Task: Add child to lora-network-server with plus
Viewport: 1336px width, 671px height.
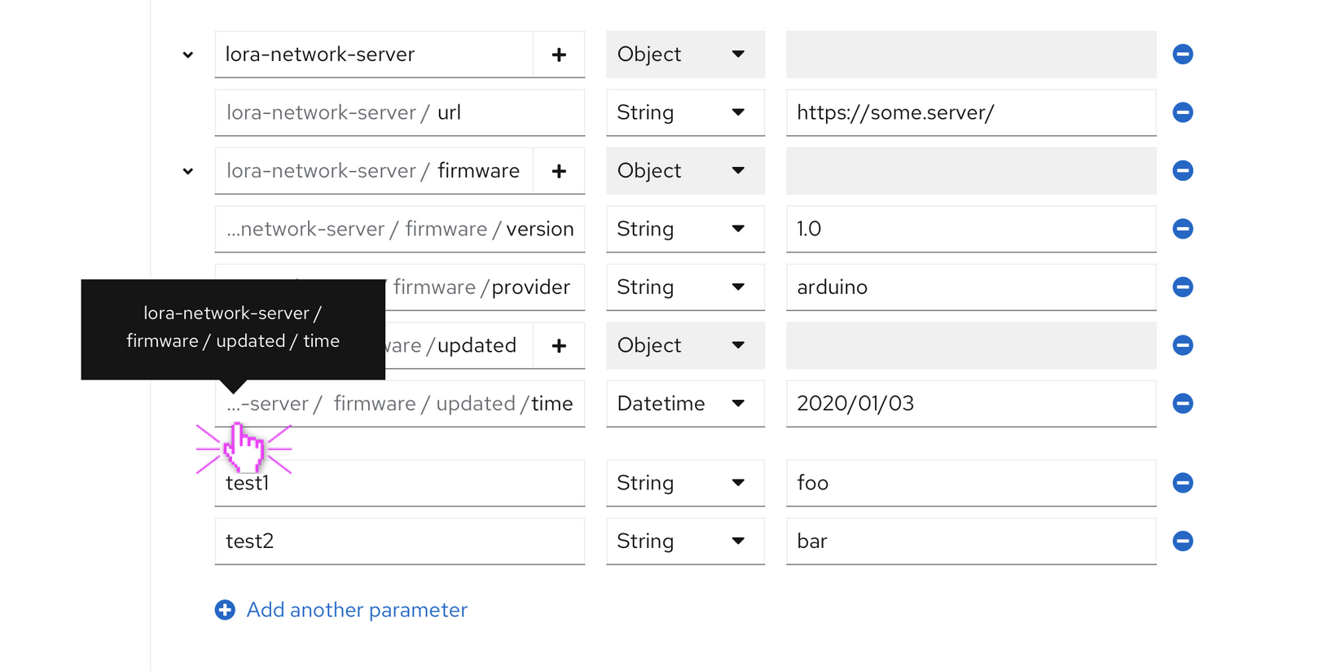Action: pos(559,55)
